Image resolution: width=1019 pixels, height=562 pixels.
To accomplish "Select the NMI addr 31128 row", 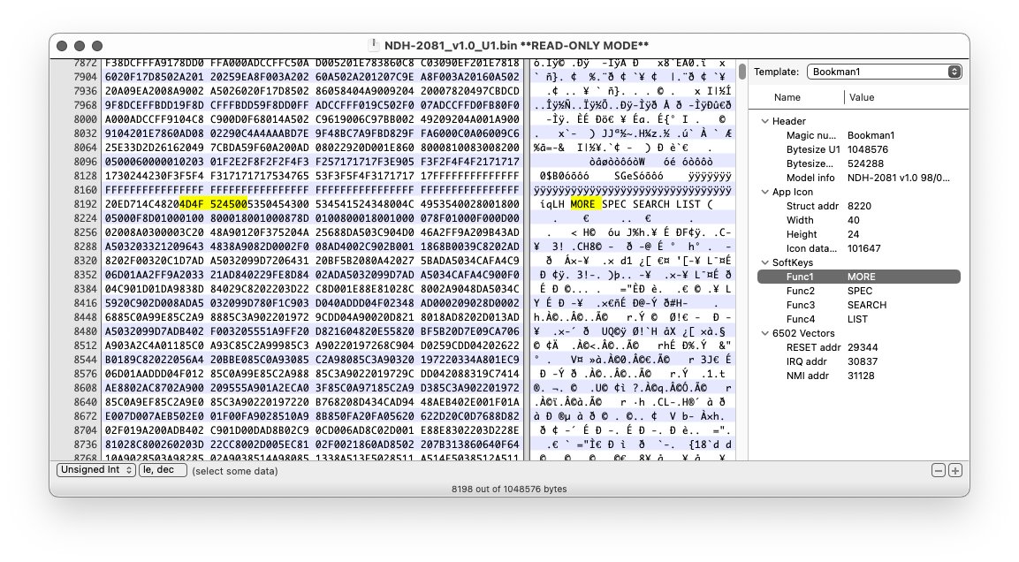I will coord(858,376).
